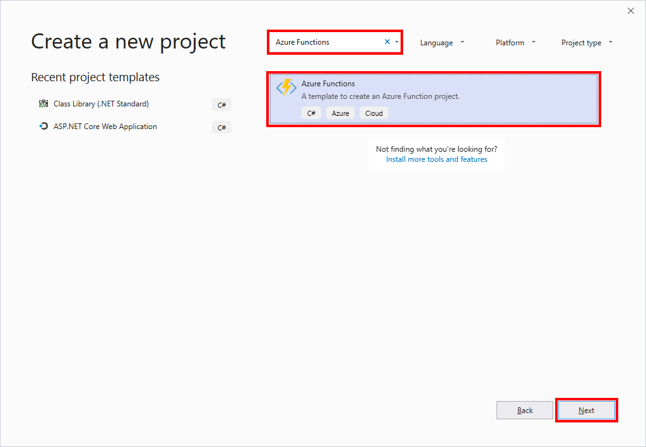Close the Create a new project dialog
The height and width of the screenshot is (447, 646).
coord(631,11)
